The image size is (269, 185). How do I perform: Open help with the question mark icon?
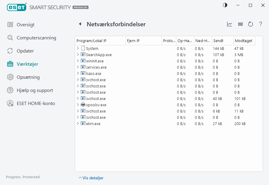point(261,24)
